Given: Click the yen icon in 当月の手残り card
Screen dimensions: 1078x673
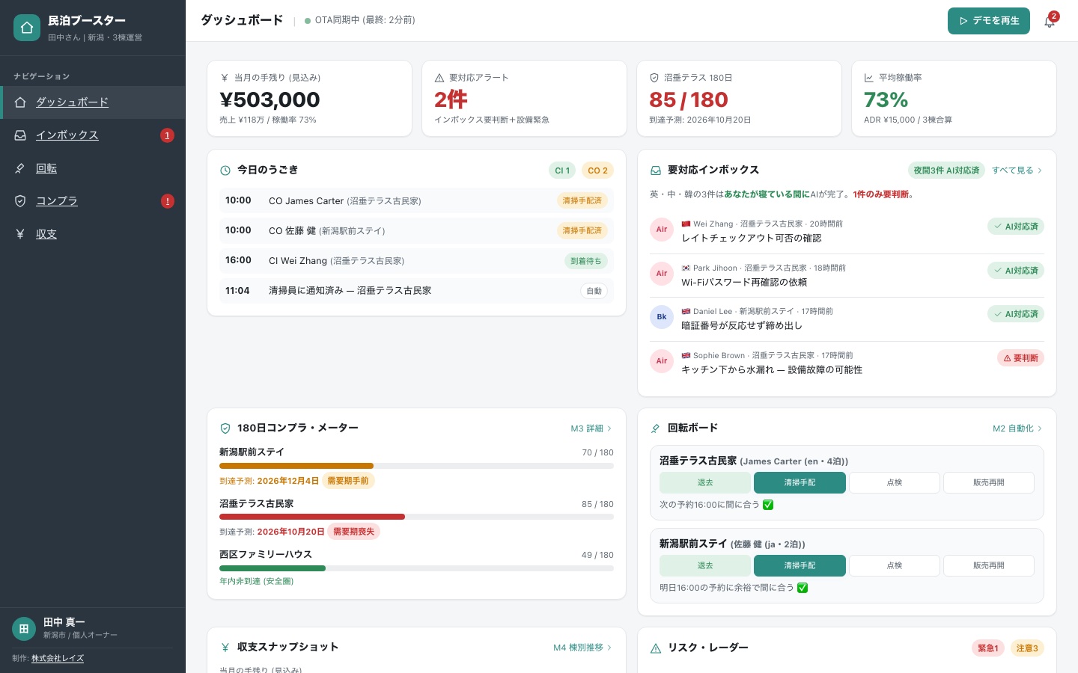Looking at the screenshot, I should pyautogui.click(x=225, y=78).
